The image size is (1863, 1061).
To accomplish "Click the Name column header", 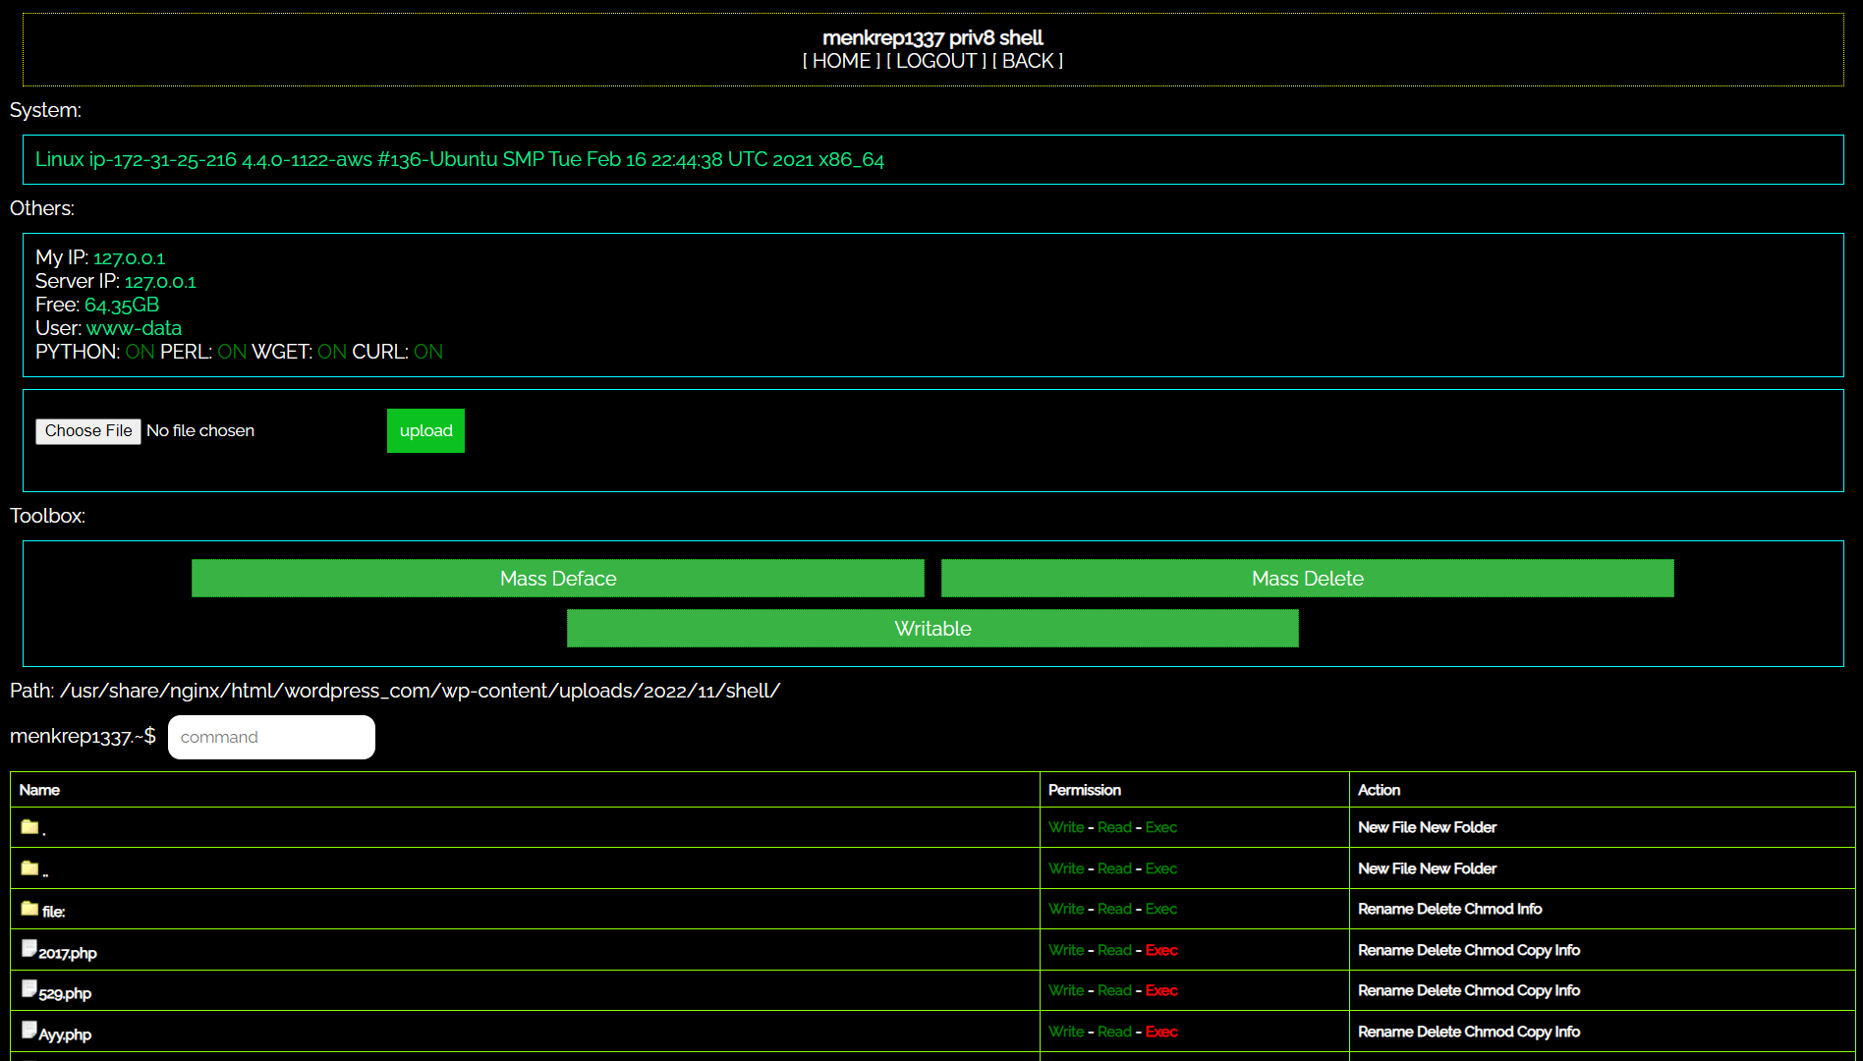I will (x=39, y=790).
